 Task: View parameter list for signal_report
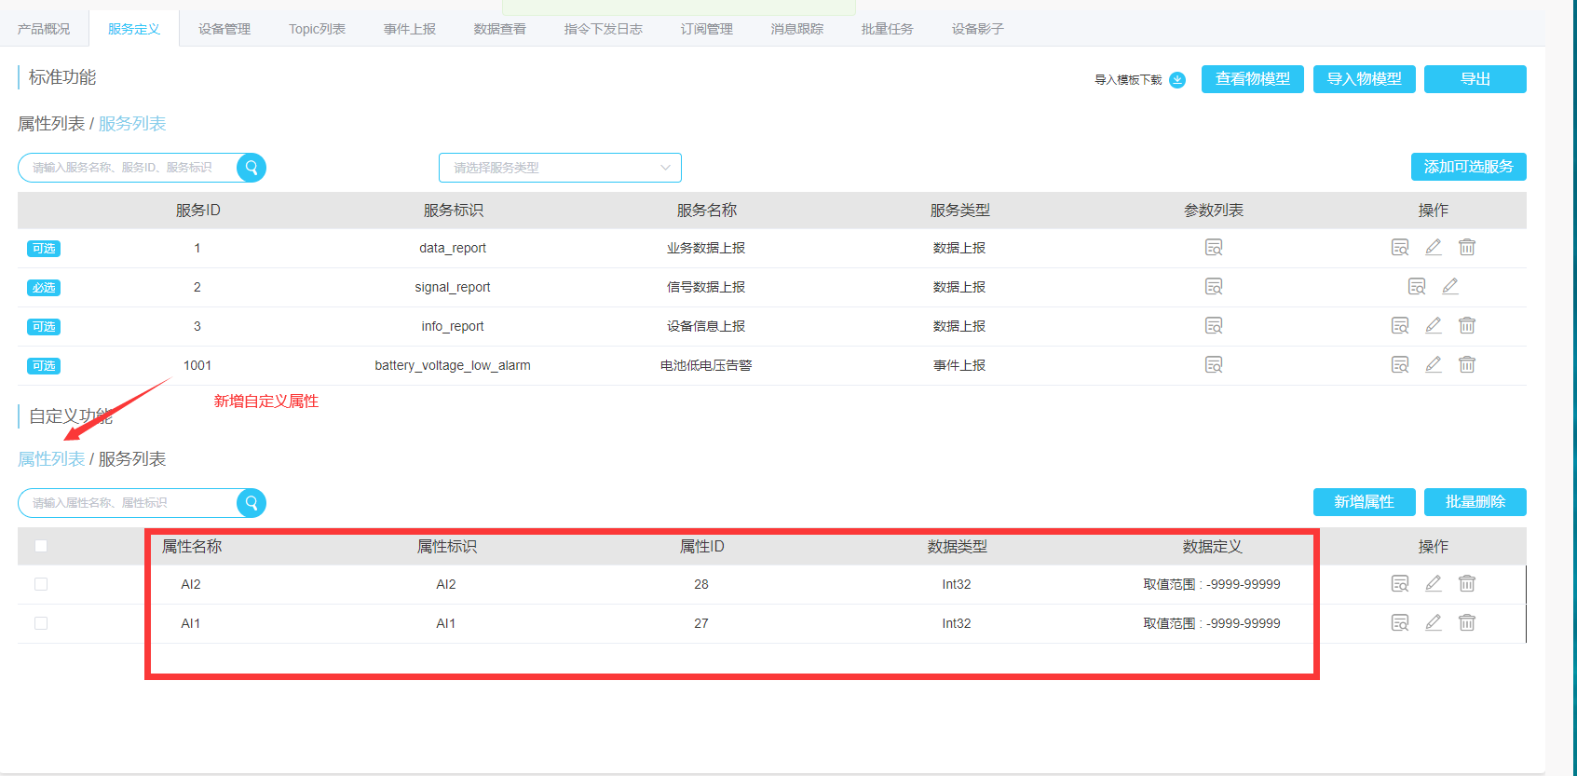1214,287
